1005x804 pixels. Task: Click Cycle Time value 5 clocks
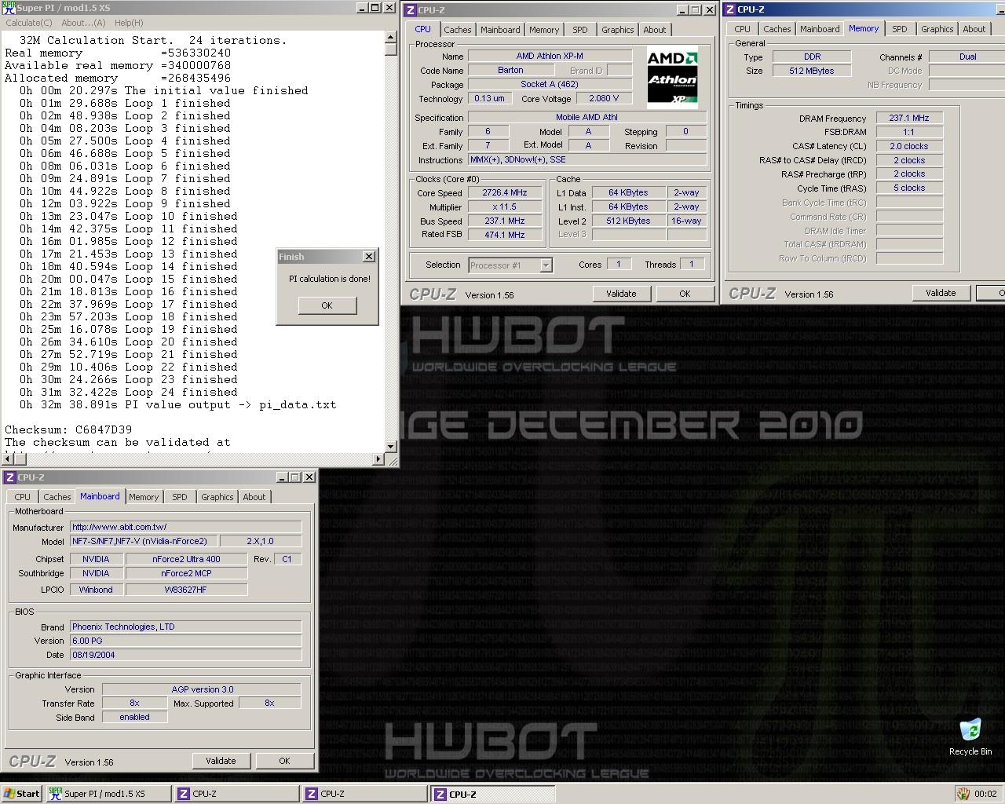[909, 188]
